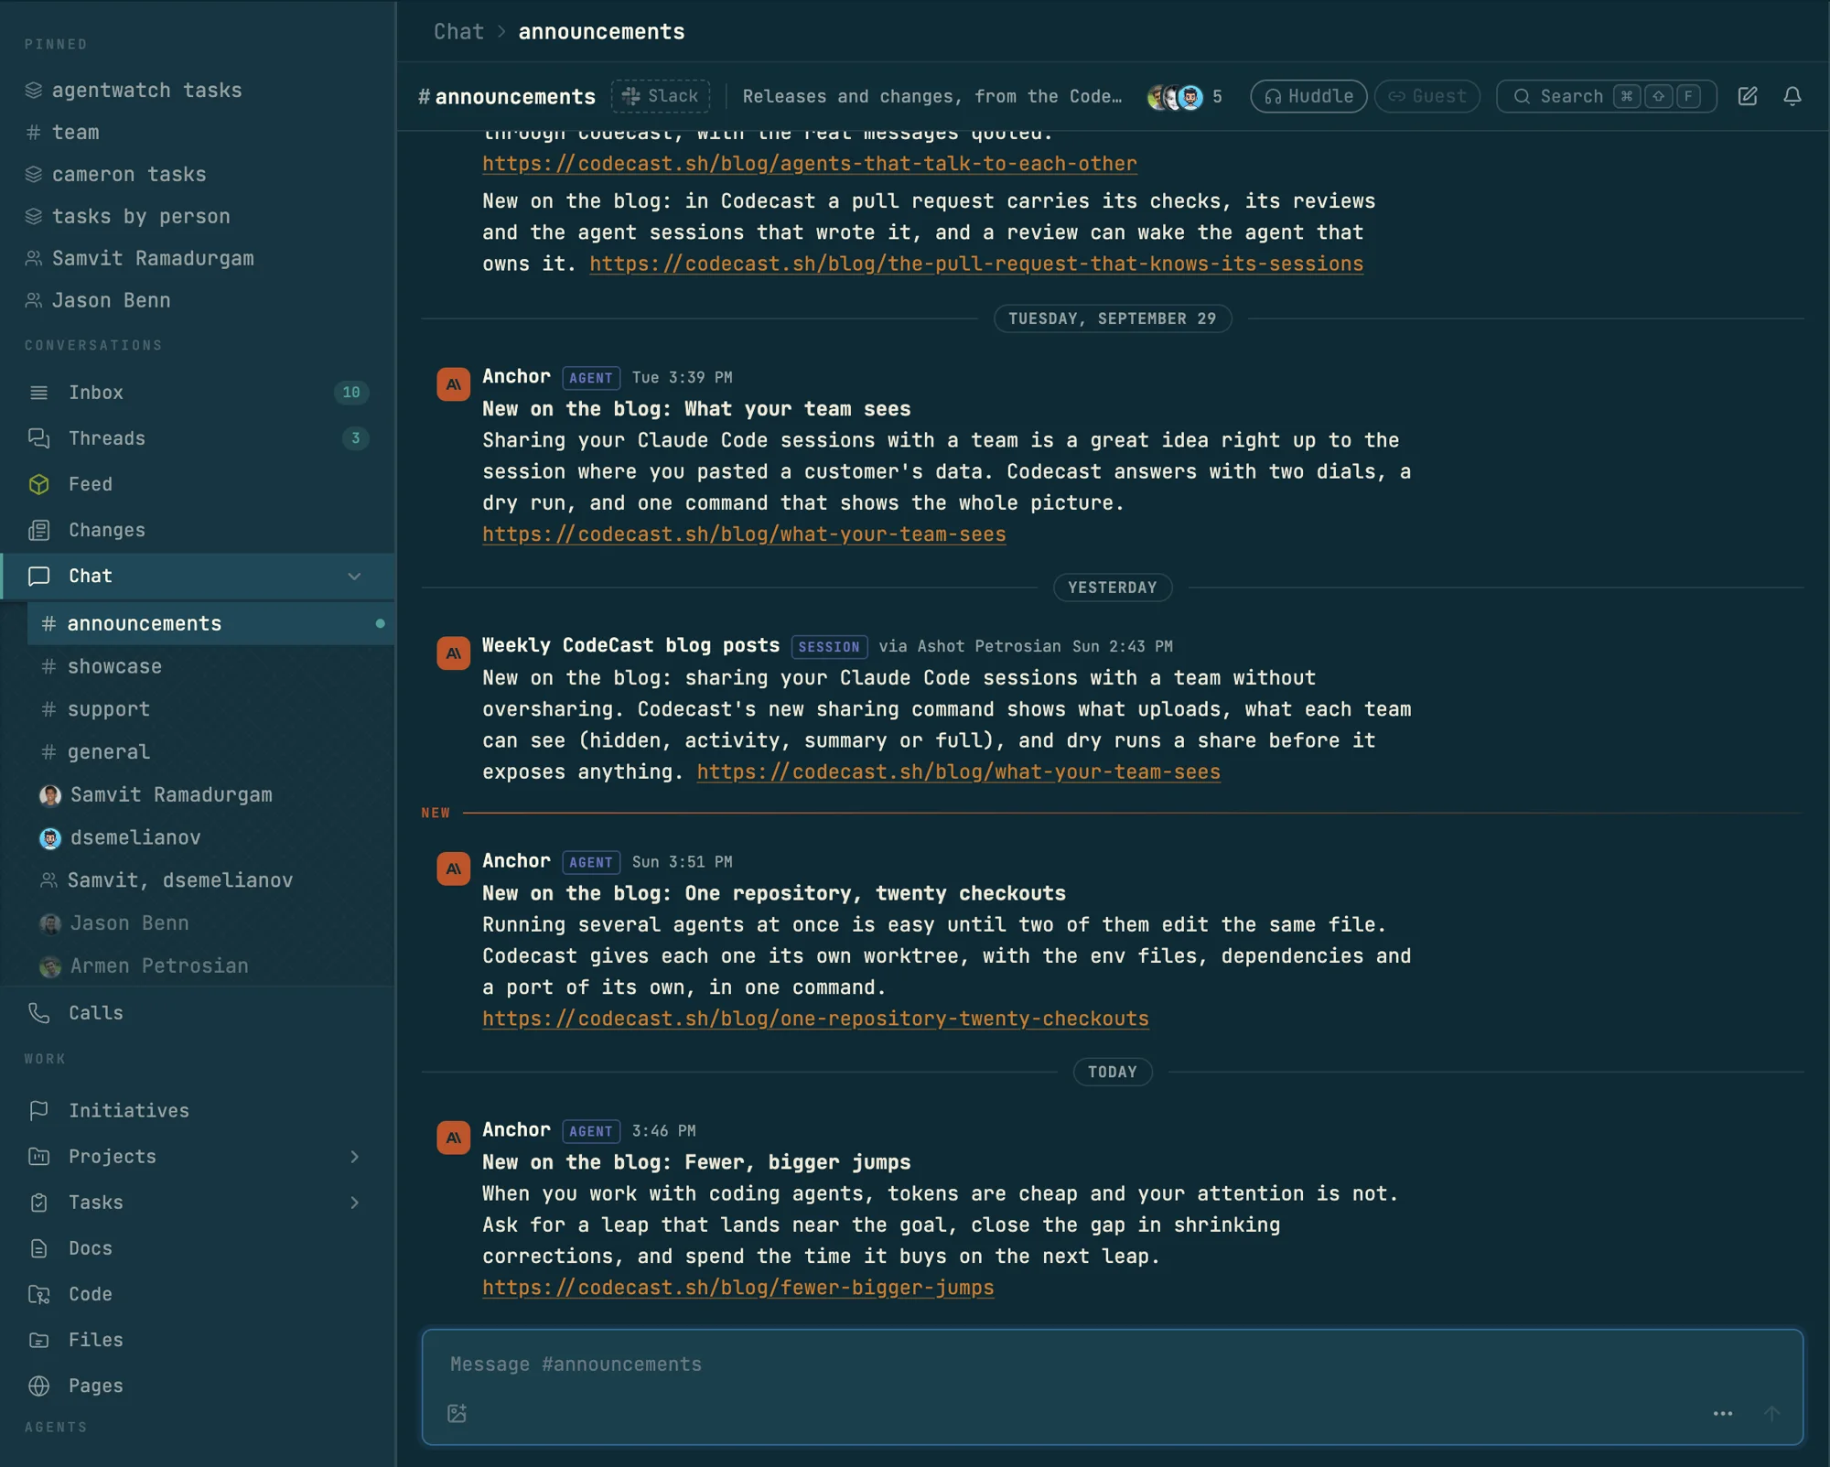The width and height of the screenshot is (1830, 1467).
Task: Start a Huddle in announcements
Action: (1308, 96)
